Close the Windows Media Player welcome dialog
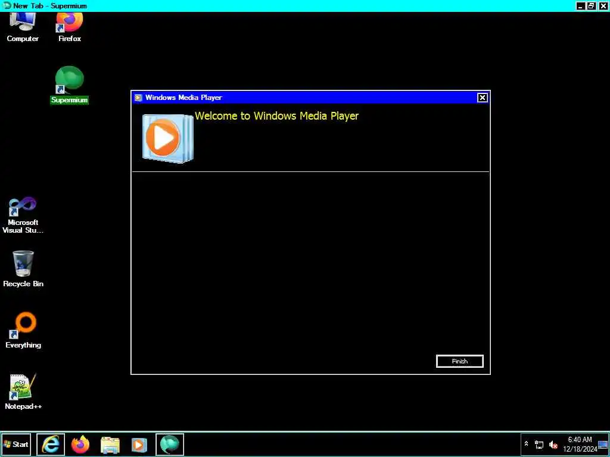This screenshot has height=457, width=610. 482,98
